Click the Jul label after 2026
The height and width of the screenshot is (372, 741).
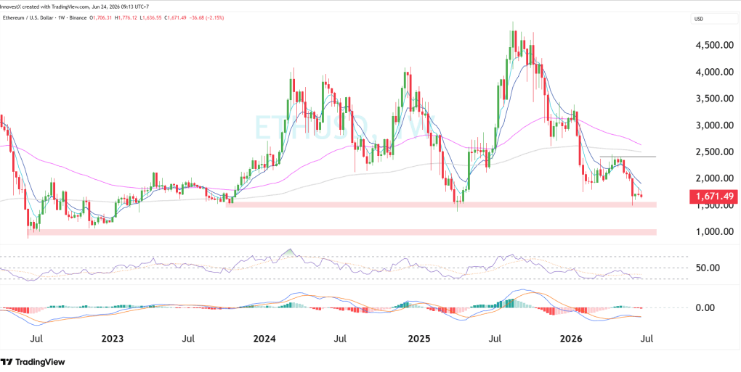tap(647, 339)
